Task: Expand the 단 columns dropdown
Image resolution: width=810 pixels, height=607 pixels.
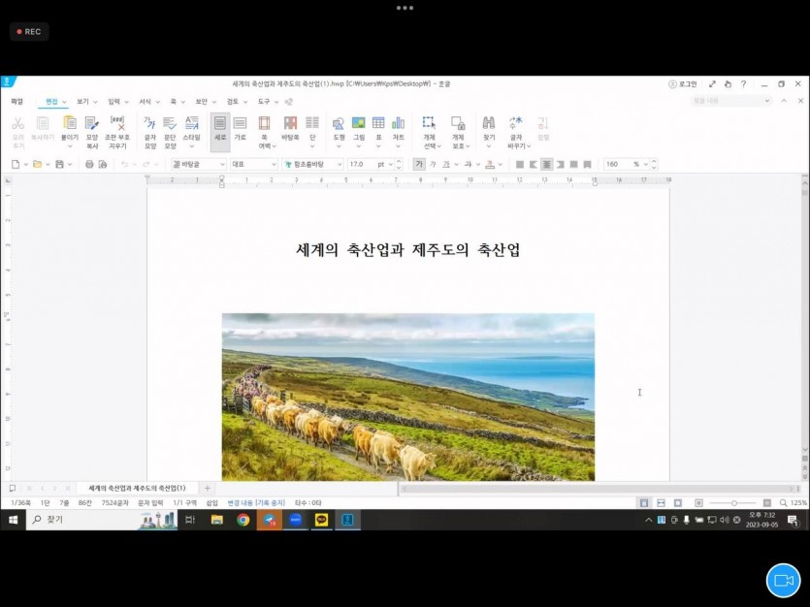Action: [312, 146]
